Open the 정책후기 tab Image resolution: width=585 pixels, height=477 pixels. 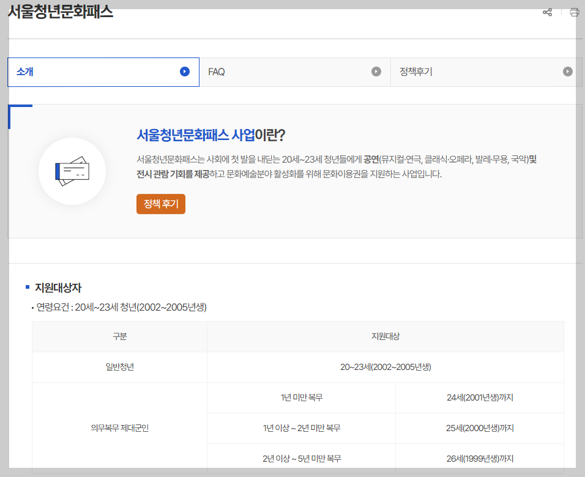(486, 72)
